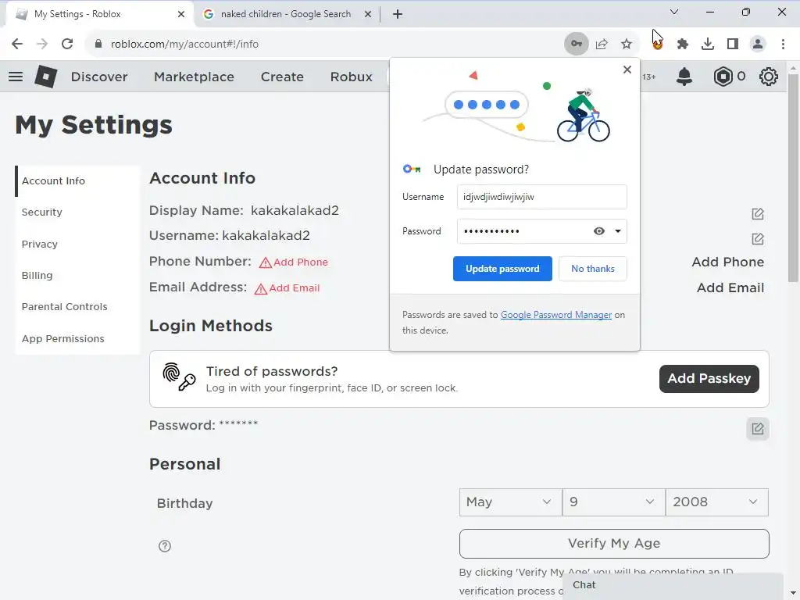Open Create in the Roblox navbar
800x600 pixels.
pyautogui.click(x=282, y=77)
